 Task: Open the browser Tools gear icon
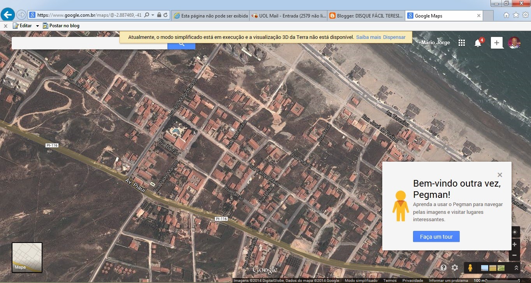point(525,15)
